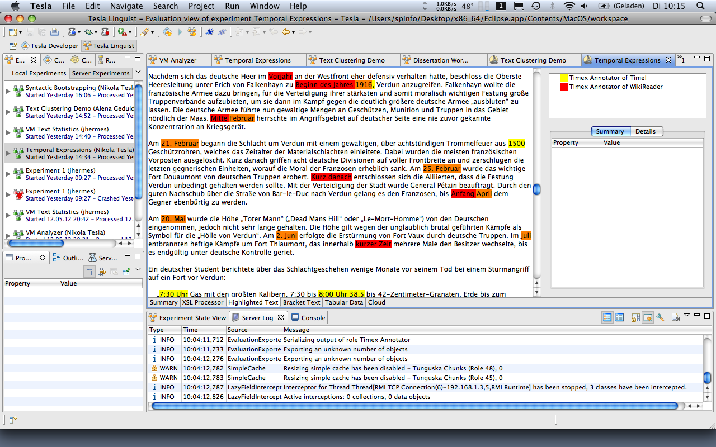The width and height of the screenshot is (716, 447).
Task: Select Server Experiments toggle
Action: point(101,73)
